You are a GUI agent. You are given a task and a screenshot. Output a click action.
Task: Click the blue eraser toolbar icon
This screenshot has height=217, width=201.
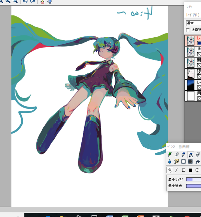50,1
